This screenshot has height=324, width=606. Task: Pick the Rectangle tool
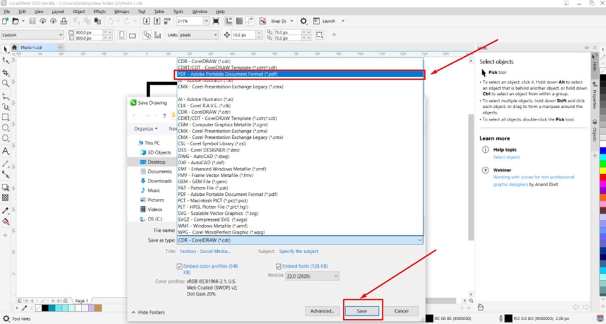point(6,117)
